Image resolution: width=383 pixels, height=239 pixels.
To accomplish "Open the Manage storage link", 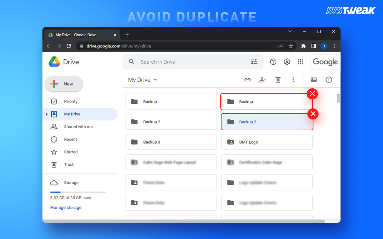I will (x=66, y=207).
